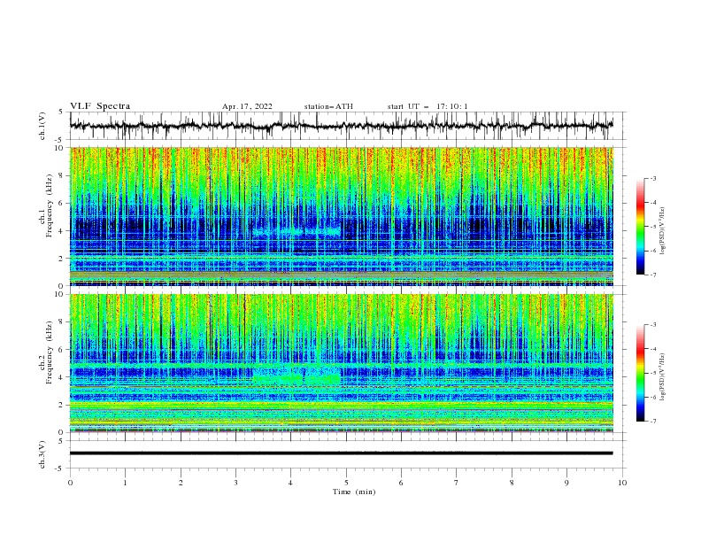701x542 pixels.
Task: Click the time axis tick label "4"
Action: (x=290, y=483)
